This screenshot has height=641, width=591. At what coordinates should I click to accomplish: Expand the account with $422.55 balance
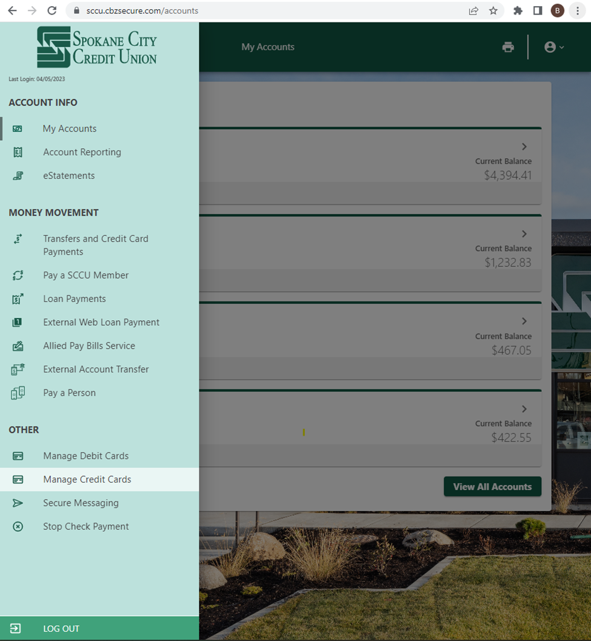pyautogui.click(x=524, y=409)
